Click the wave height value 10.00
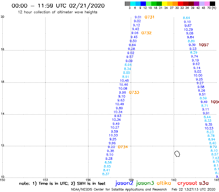The height and width of the screenshot is (192, 219). (x=198, y=75)
